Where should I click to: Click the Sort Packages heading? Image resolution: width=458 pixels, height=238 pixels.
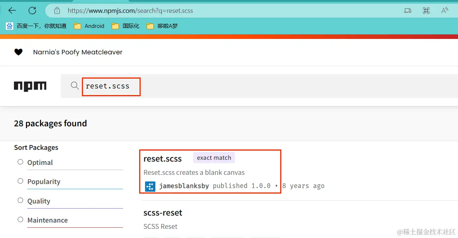36,148
